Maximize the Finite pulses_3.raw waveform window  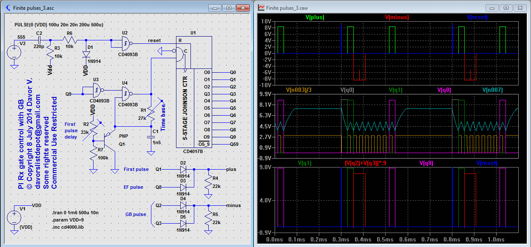506,8
